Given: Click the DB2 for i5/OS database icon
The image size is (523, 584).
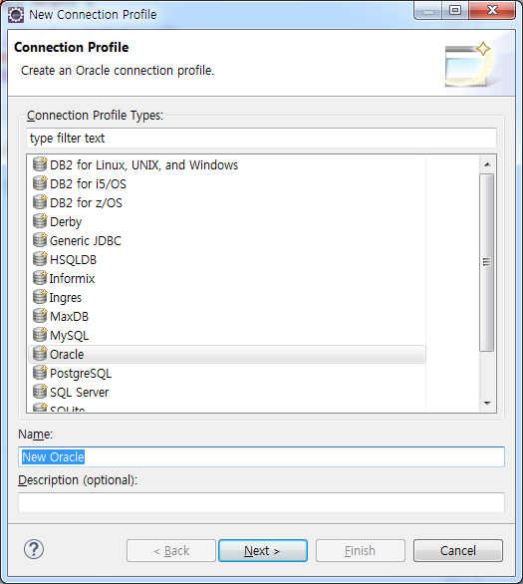Looking at the screenshot, I should pyautogui.click(x=40, y=183).
